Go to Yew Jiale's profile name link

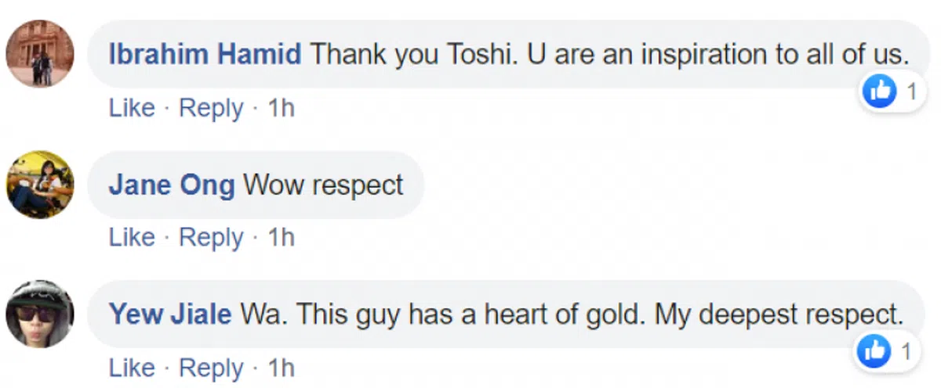coord(169,314)
